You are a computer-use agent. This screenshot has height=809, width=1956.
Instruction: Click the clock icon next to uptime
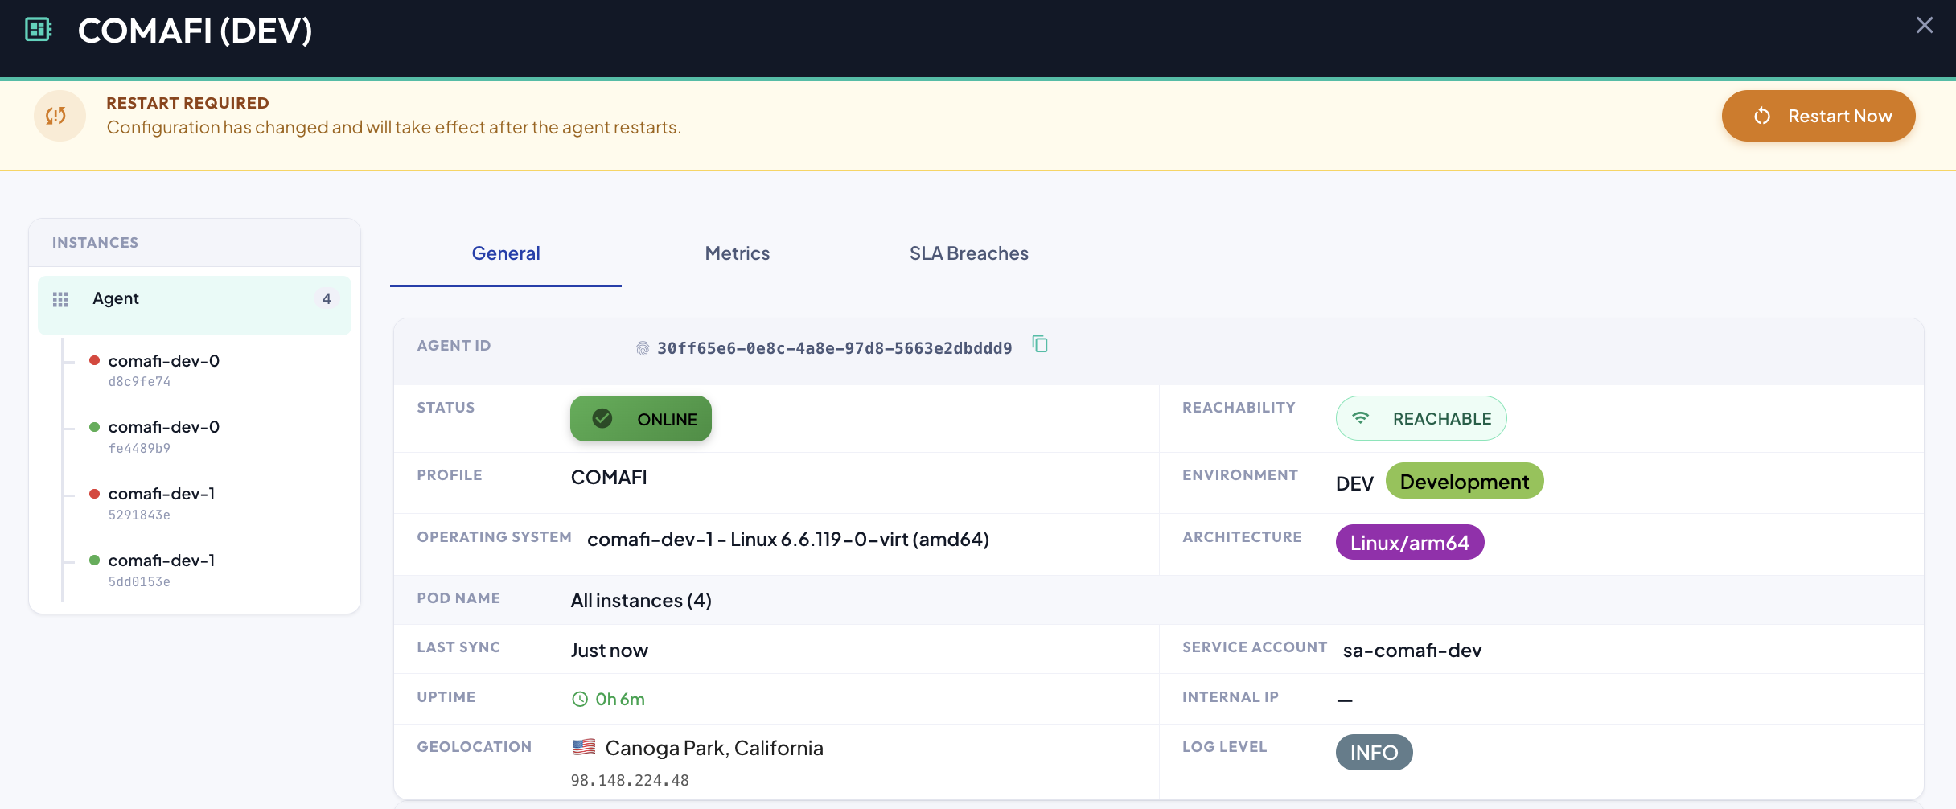pyautogui.click(x=580, y=700)
